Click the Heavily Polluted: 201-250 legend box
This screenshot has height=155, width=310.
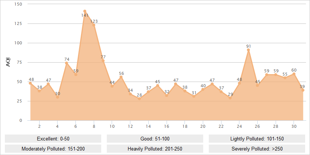pos(155,149)
